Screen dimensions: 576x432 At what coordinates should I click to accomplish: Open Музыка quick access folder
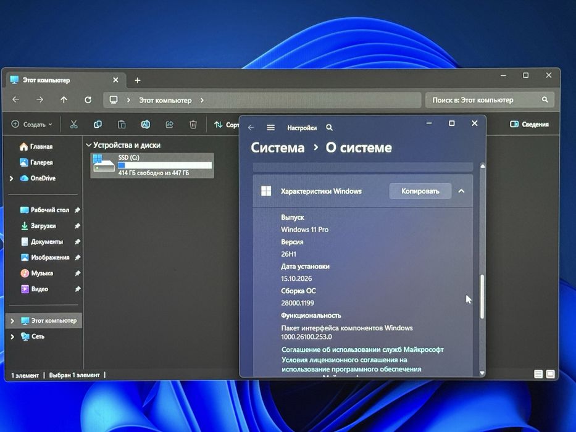click(37, 273)
